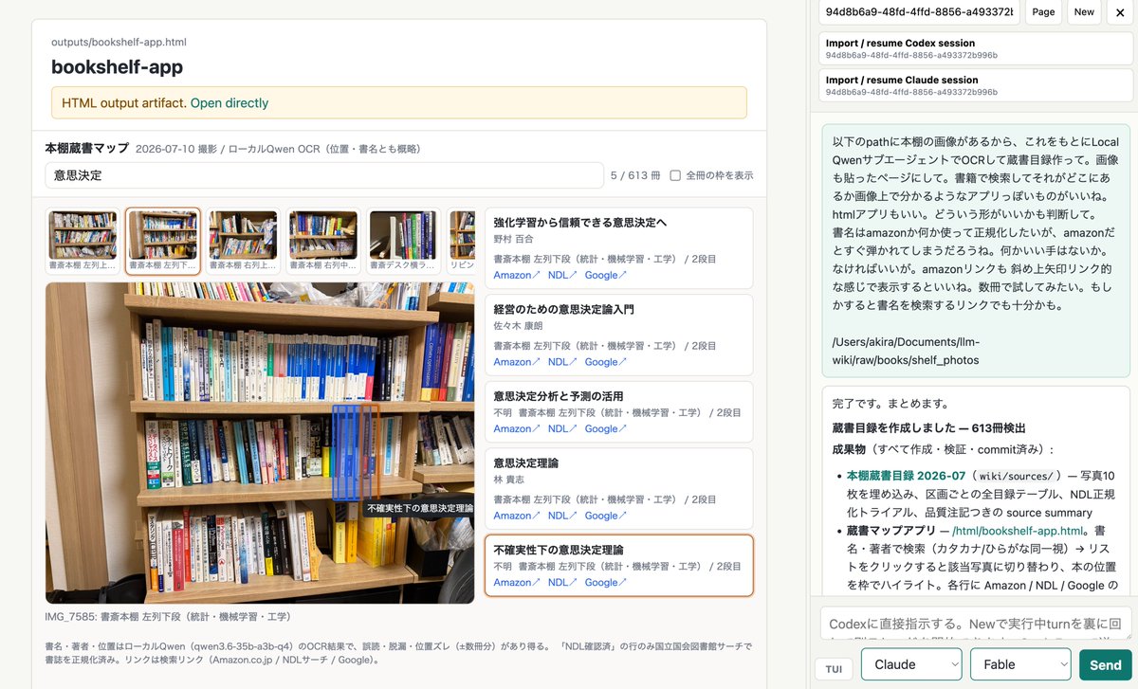
Task: Click the shelf_photos path in the chat message
Action: 905,351
